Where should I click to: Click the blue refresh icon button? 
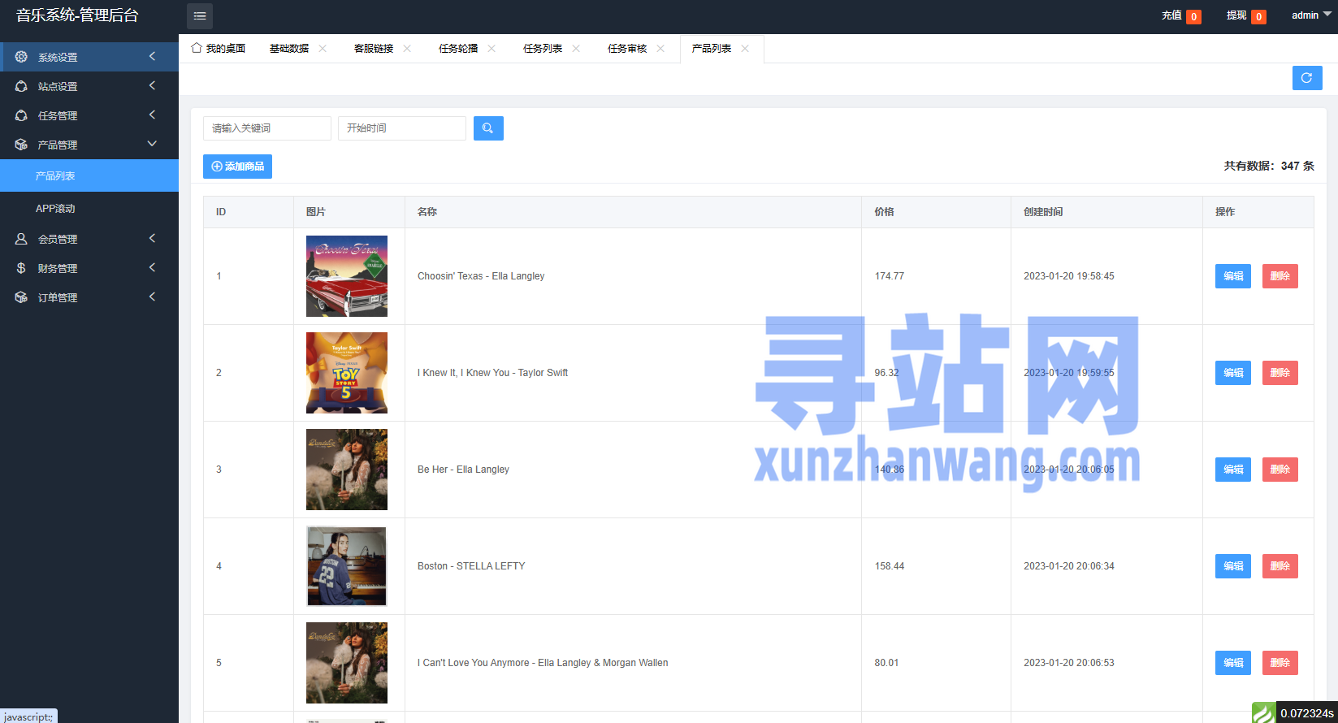pyautogui.click(x=1307, y=78)
